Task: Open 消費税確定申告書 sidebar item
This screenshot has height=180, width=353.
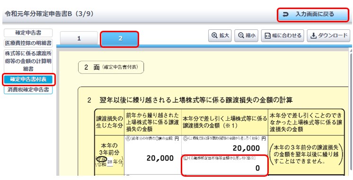Action: click(x=28, y=90)
